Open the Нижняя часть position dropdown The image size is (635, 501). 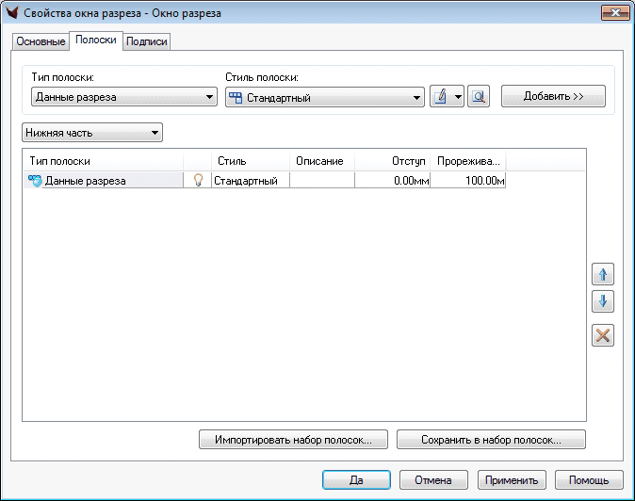pyautogui.click(x=92, y=133)
